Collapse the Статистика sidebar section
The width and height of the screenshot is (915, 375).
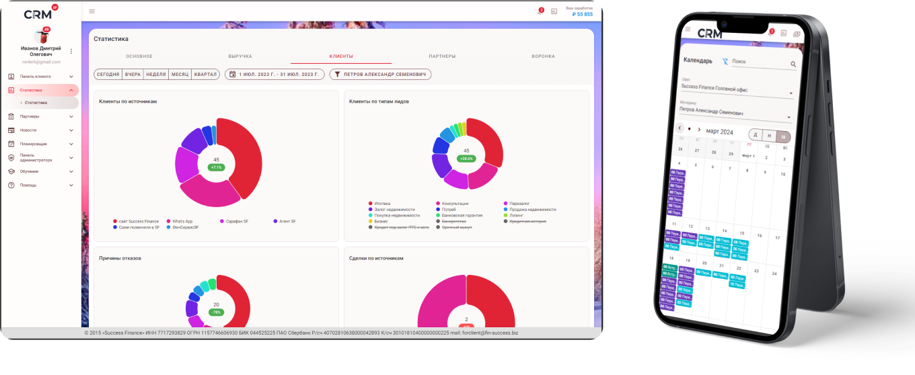click(71, 90)
